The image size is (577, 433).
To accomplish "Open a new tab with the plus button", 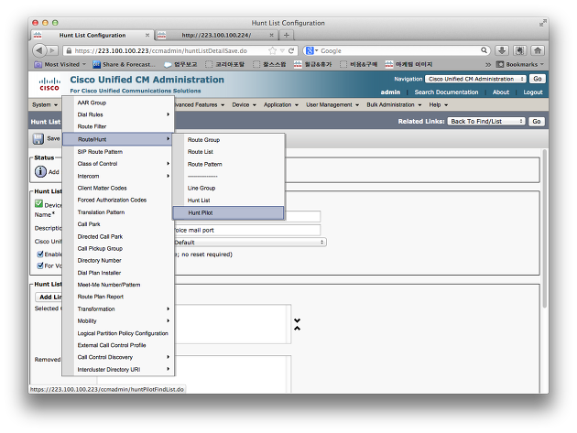I will 287,35.
